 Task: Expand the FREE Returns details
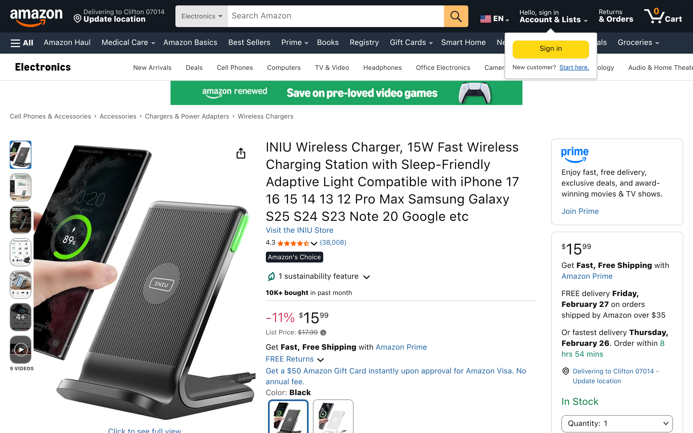click(321, 360)
